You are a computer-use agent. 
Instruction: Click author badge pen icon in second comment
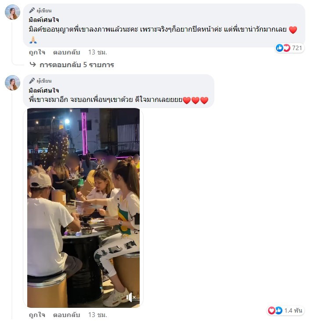pos(32,81)
